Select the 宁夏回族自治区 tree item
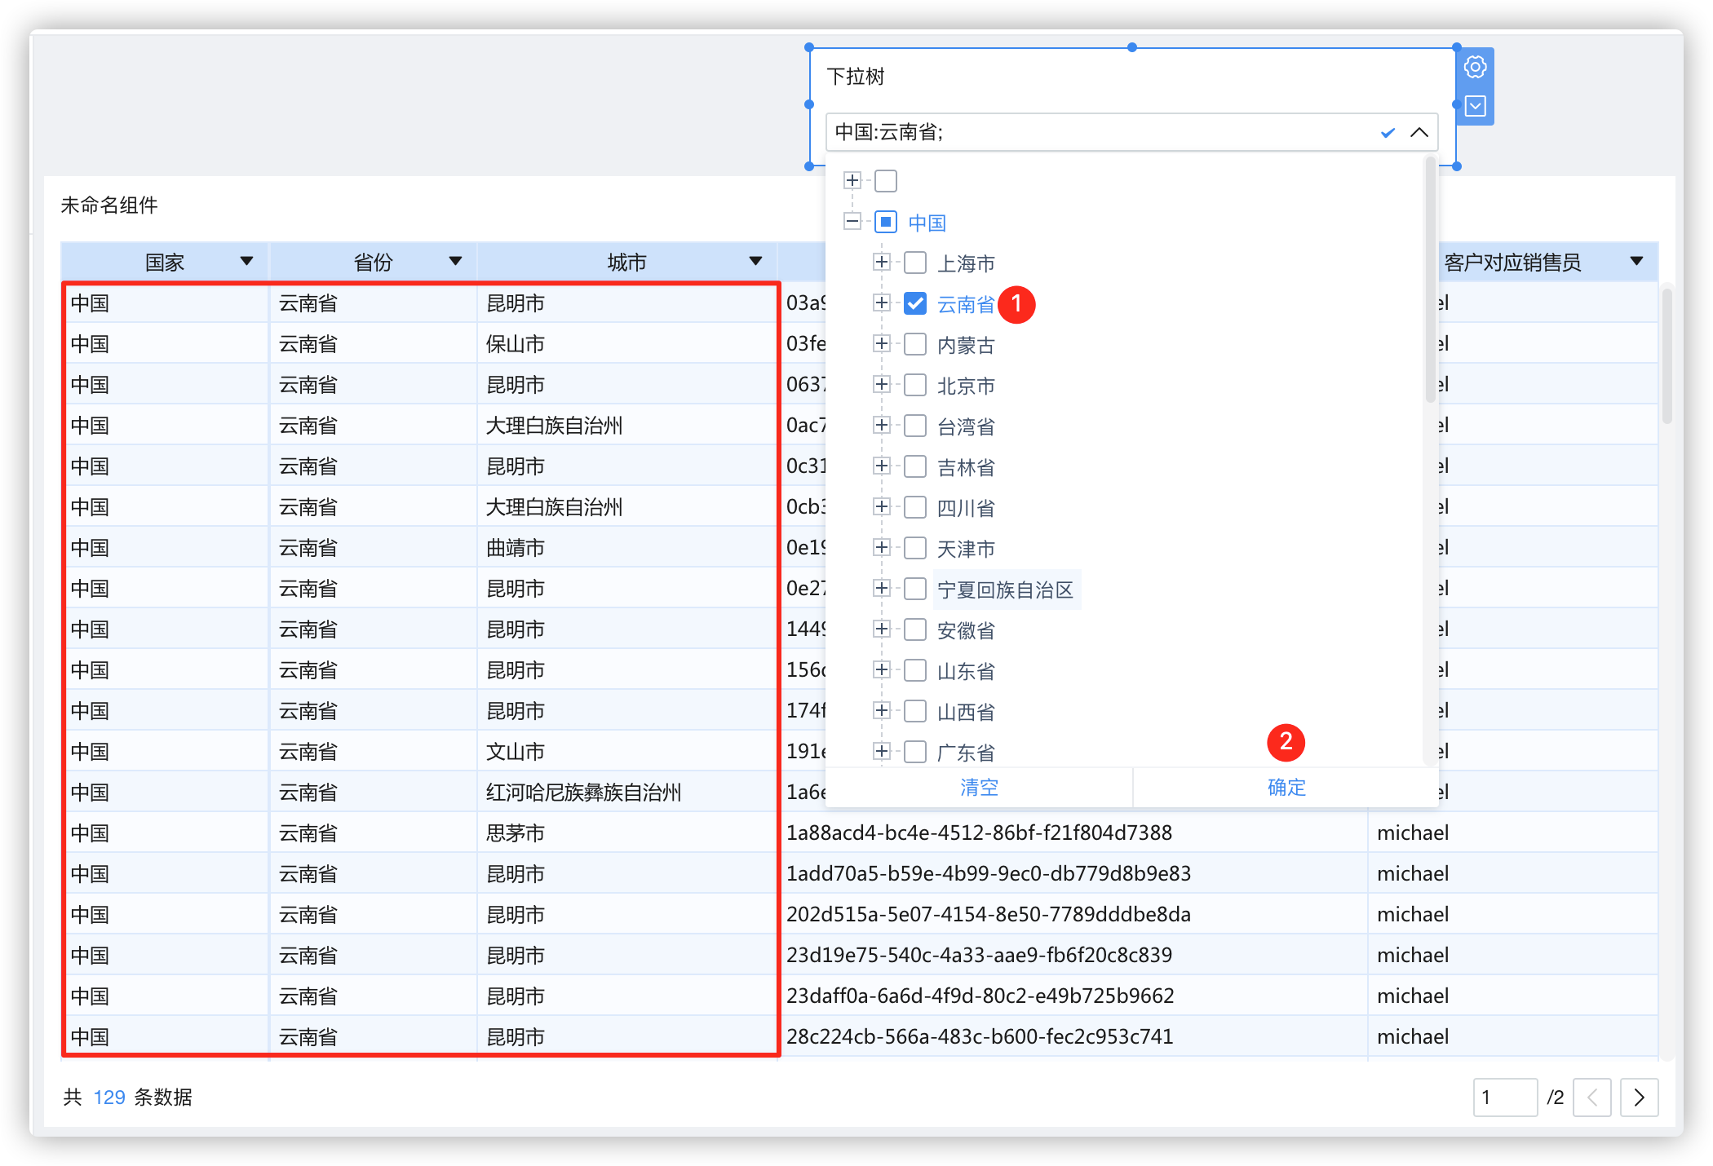 (1005, 590)
